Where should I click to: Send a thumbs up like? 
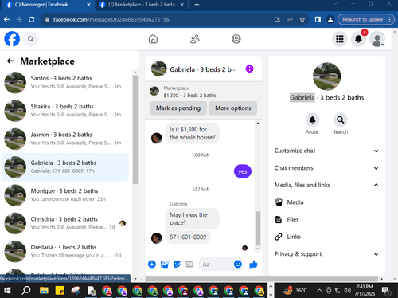[253, 265]
